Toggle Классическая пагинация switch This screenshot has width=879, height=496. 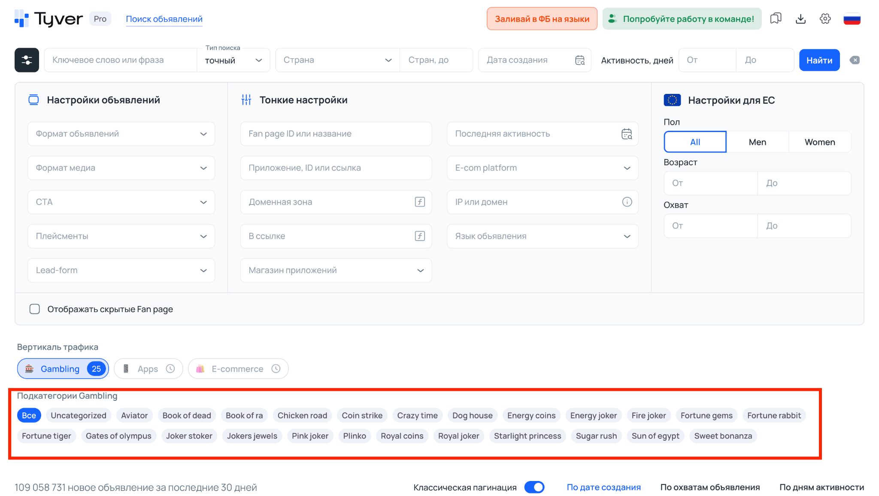pos(534,487)
